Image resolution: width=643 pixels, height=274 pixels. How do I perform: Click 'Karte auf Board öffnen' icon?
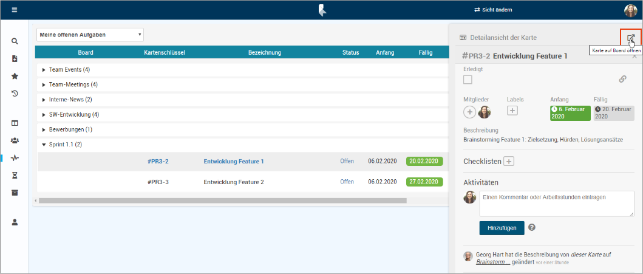pos(630,38)
